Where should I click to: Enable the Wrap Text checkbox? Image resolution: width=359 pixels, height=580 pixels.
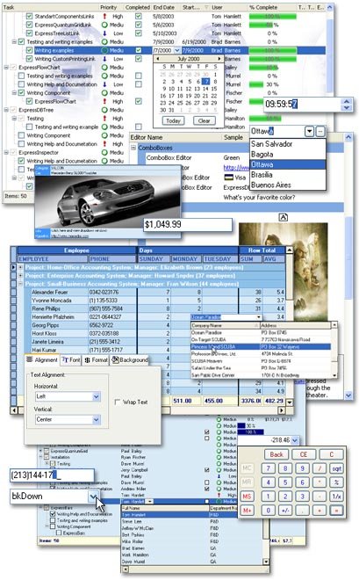(x=118, y=402)
